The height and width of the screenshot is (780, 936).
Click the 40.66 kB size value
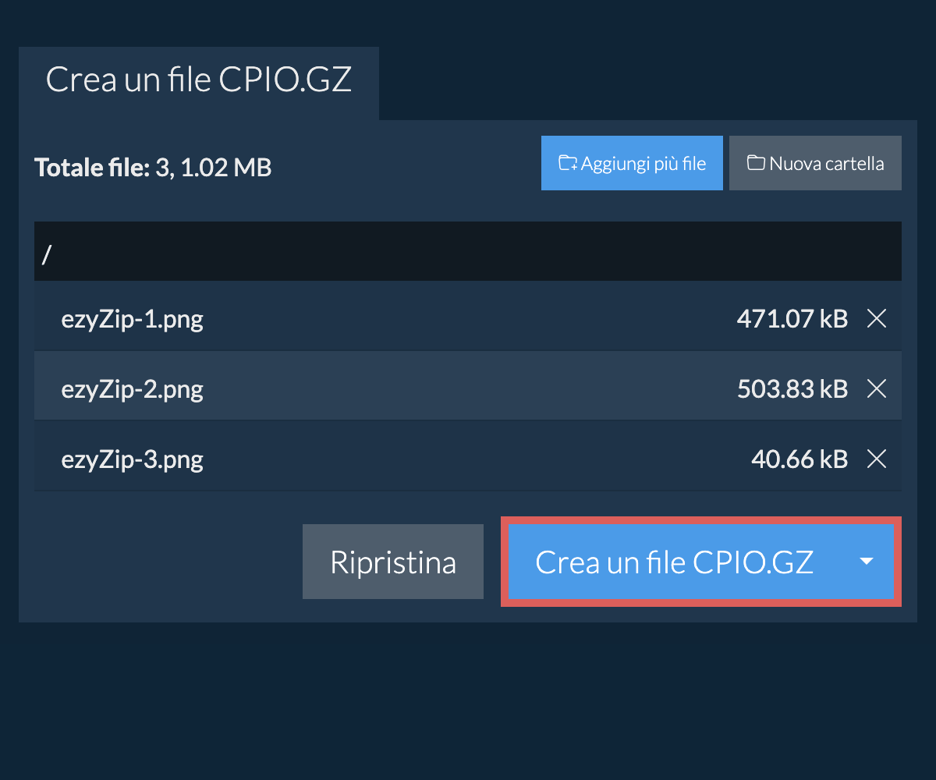[799, 459]
